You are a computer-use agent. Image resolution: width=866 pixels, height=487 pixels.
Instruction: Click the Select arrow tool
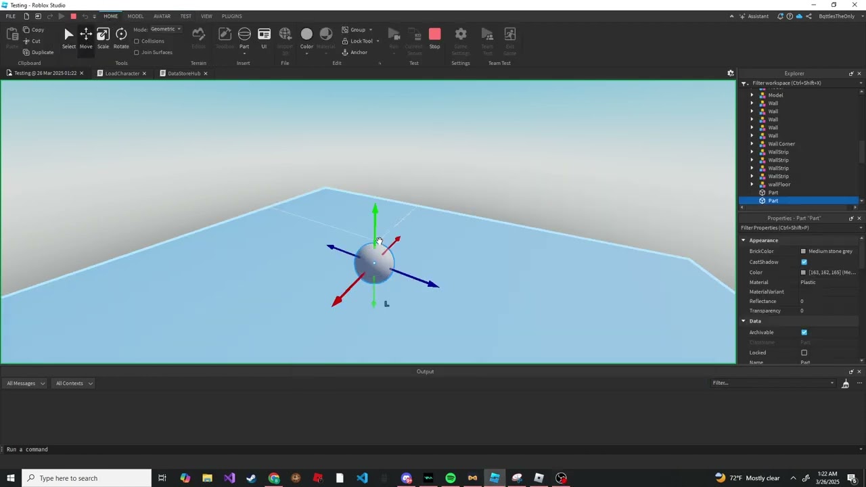coord(69,38)
